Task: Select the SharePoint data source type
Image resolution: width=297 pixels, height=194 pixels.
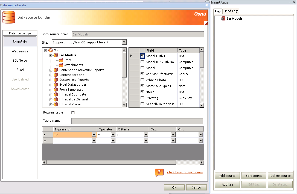Action: (20, 42)
